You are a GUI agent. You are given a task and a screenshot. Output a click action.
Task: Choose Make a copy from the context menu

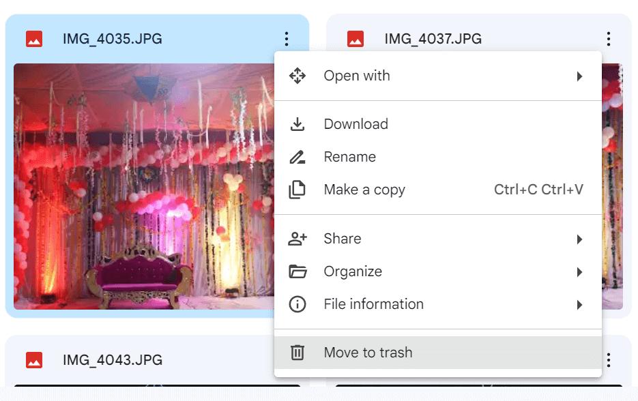[364, 190]
